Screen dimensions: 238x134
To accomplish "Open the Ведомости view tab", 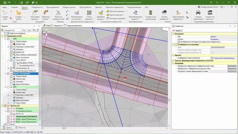I will point(57,26).
